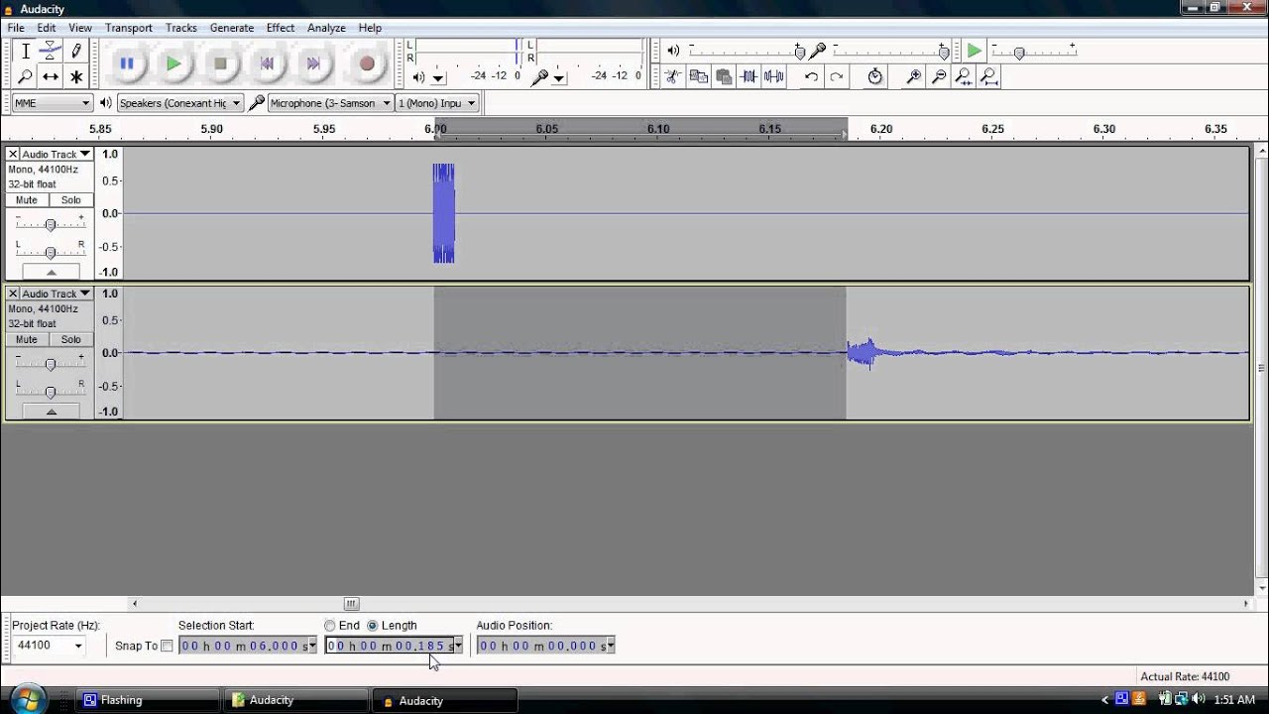Open the first Audio Track name menu
The width and height of the screenshot is (1269, 714).
[57, 154]
